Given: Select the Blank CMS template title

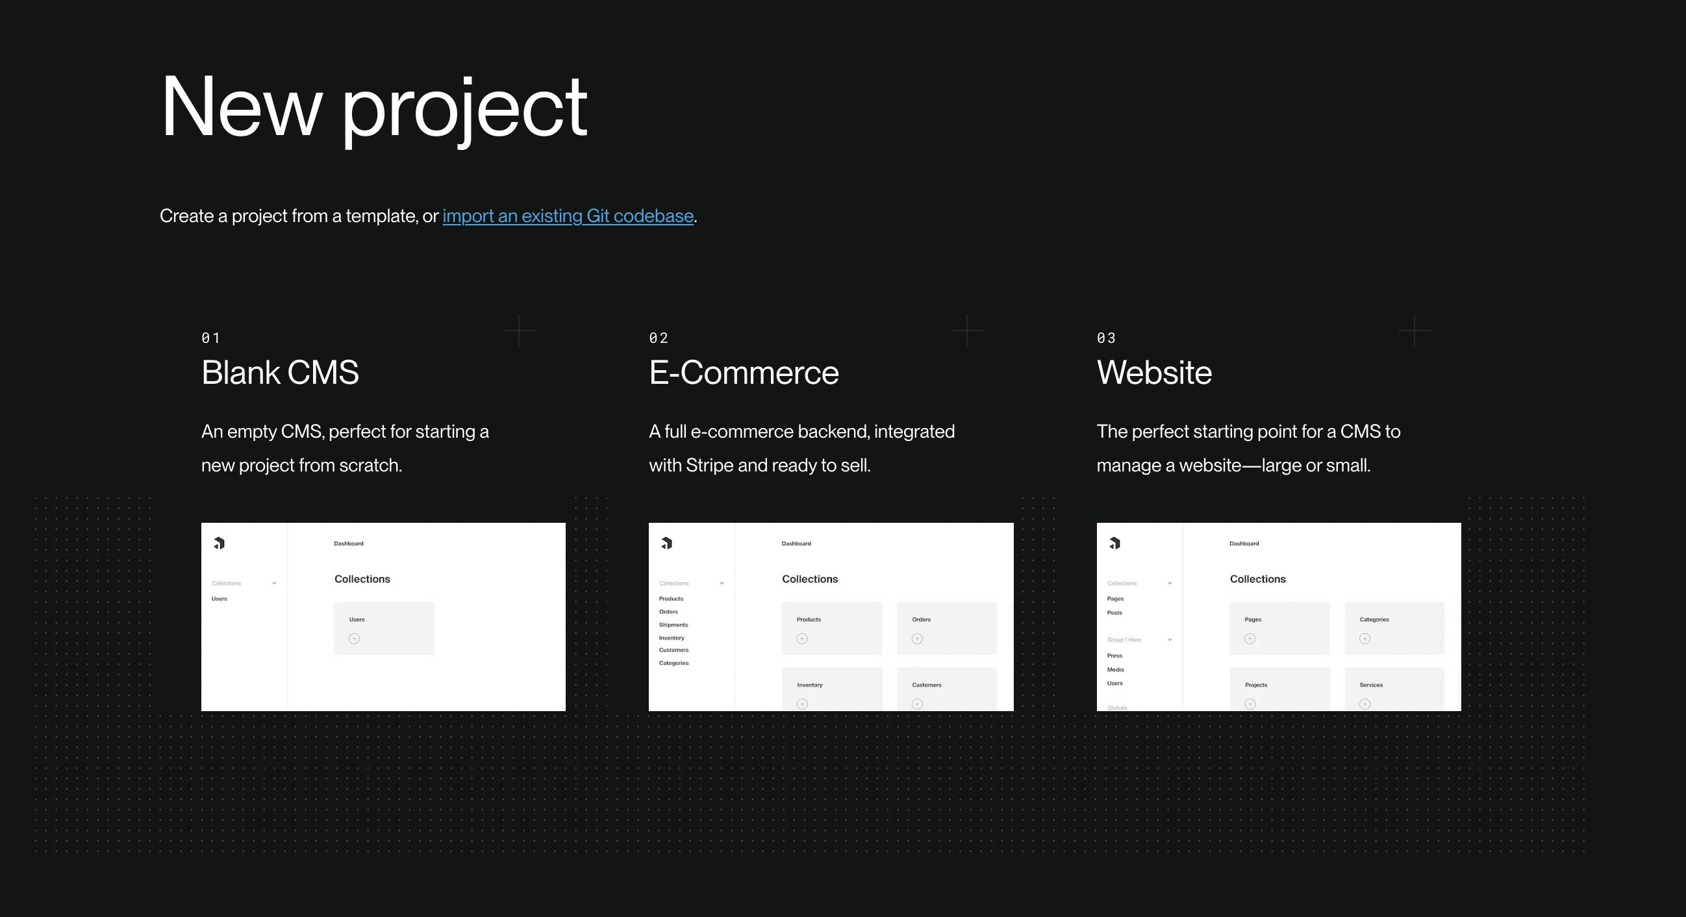Looking at the screenshot, I should click(x=279, y=372).
